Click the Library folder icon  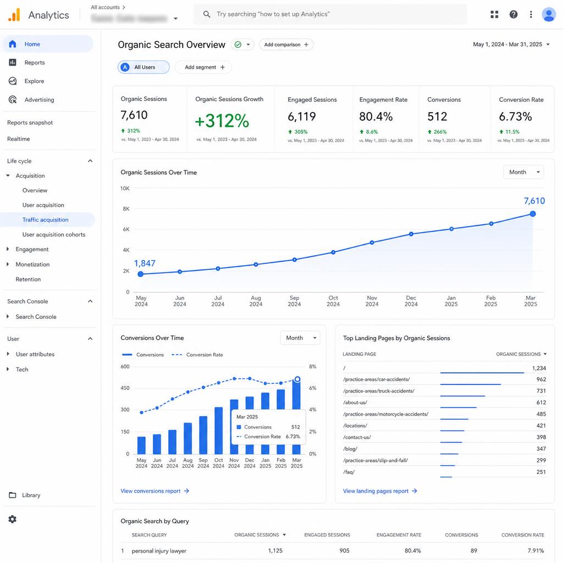click(13, 495)
